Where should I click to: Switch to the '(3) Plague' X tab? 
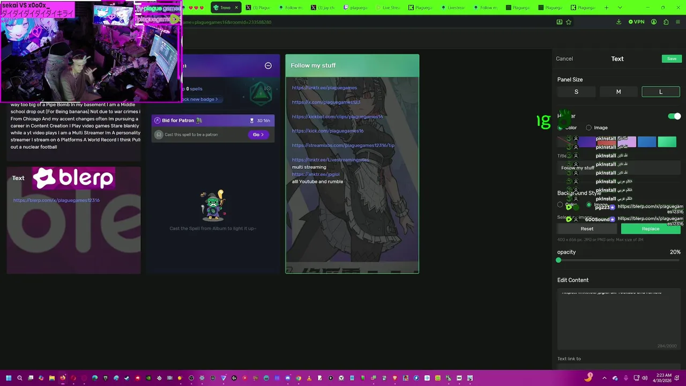tap(258, 8)
